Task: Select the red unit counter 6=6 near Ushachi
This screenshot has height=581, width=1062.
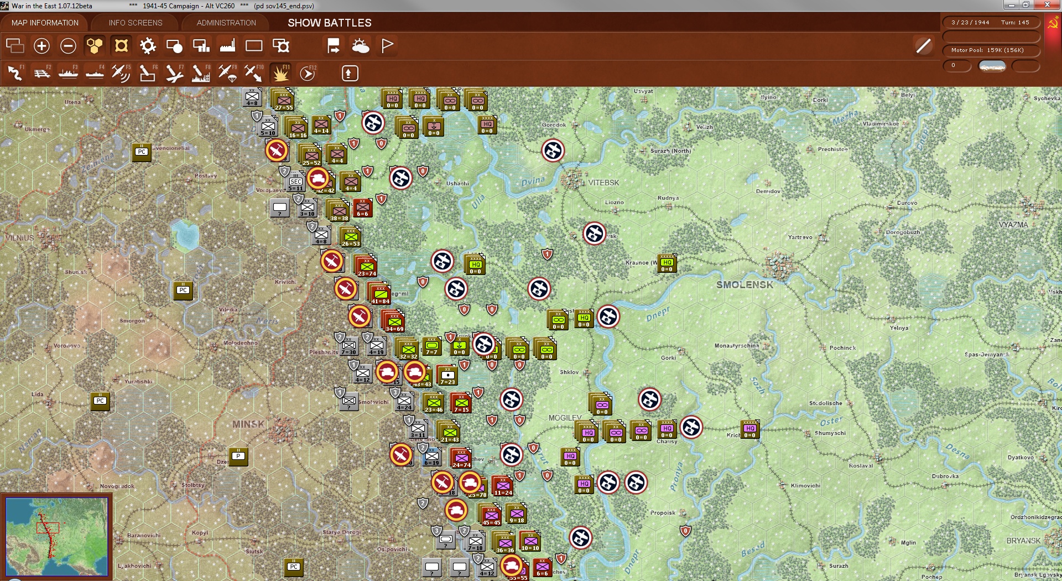Action: tap(362, 207)
